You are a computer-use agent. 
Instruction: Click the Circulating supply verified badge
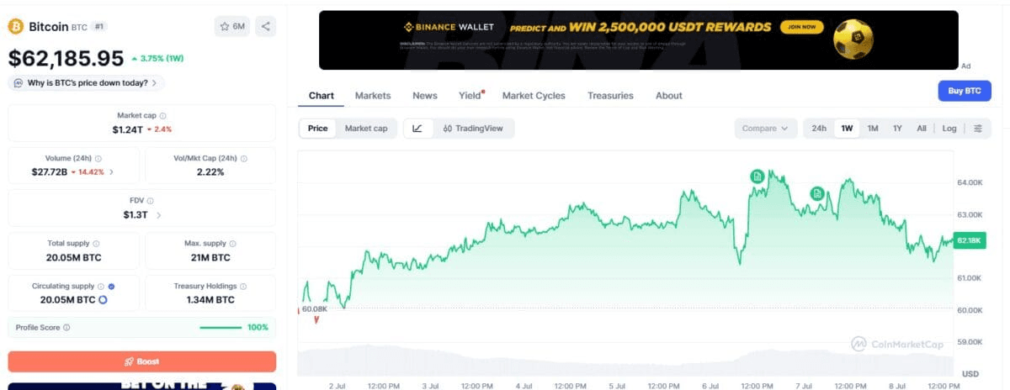[x=111, y=287]
